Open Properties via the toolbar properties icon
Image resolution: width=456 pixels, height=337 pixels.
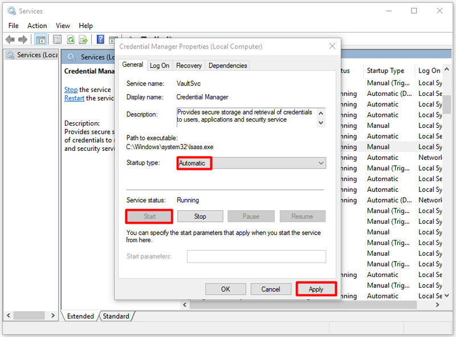(x=58, y=39)
